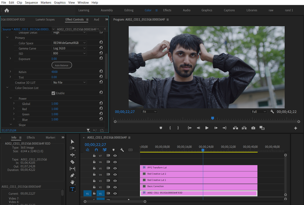
Task: Go to In point
Action: pos(189,128)
